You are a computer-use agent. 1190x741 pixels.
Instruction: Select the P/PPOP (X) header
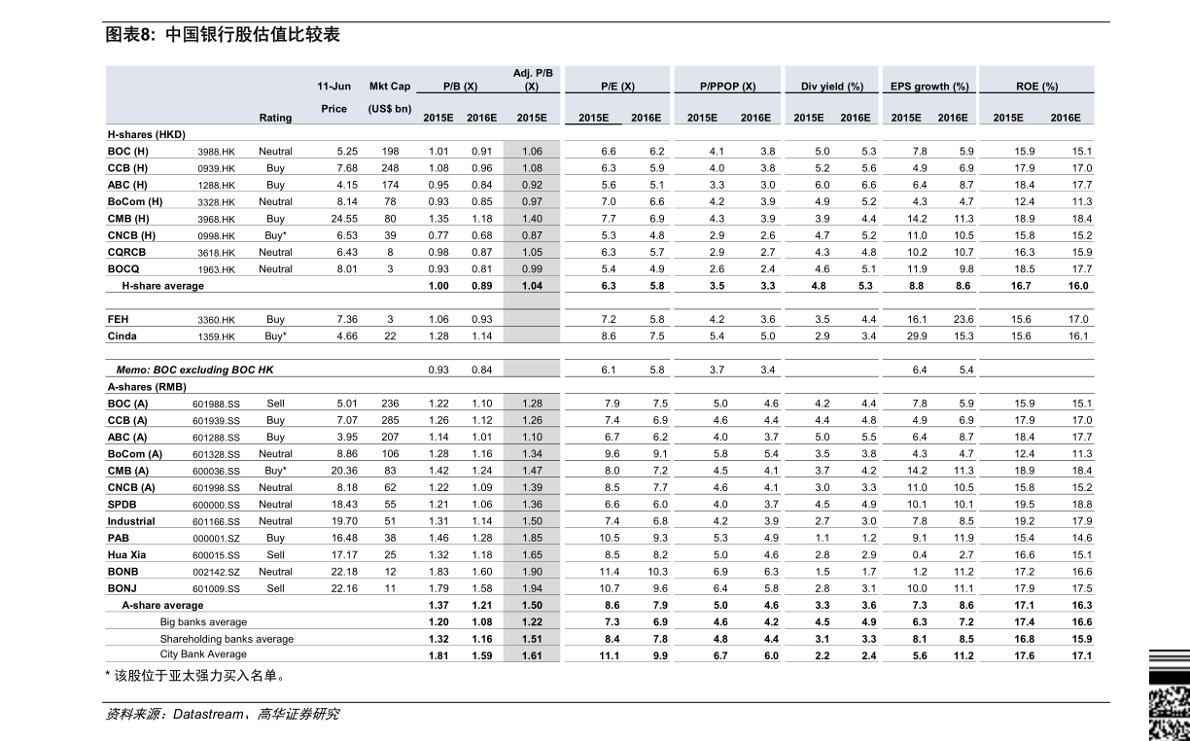click(728, 87)
